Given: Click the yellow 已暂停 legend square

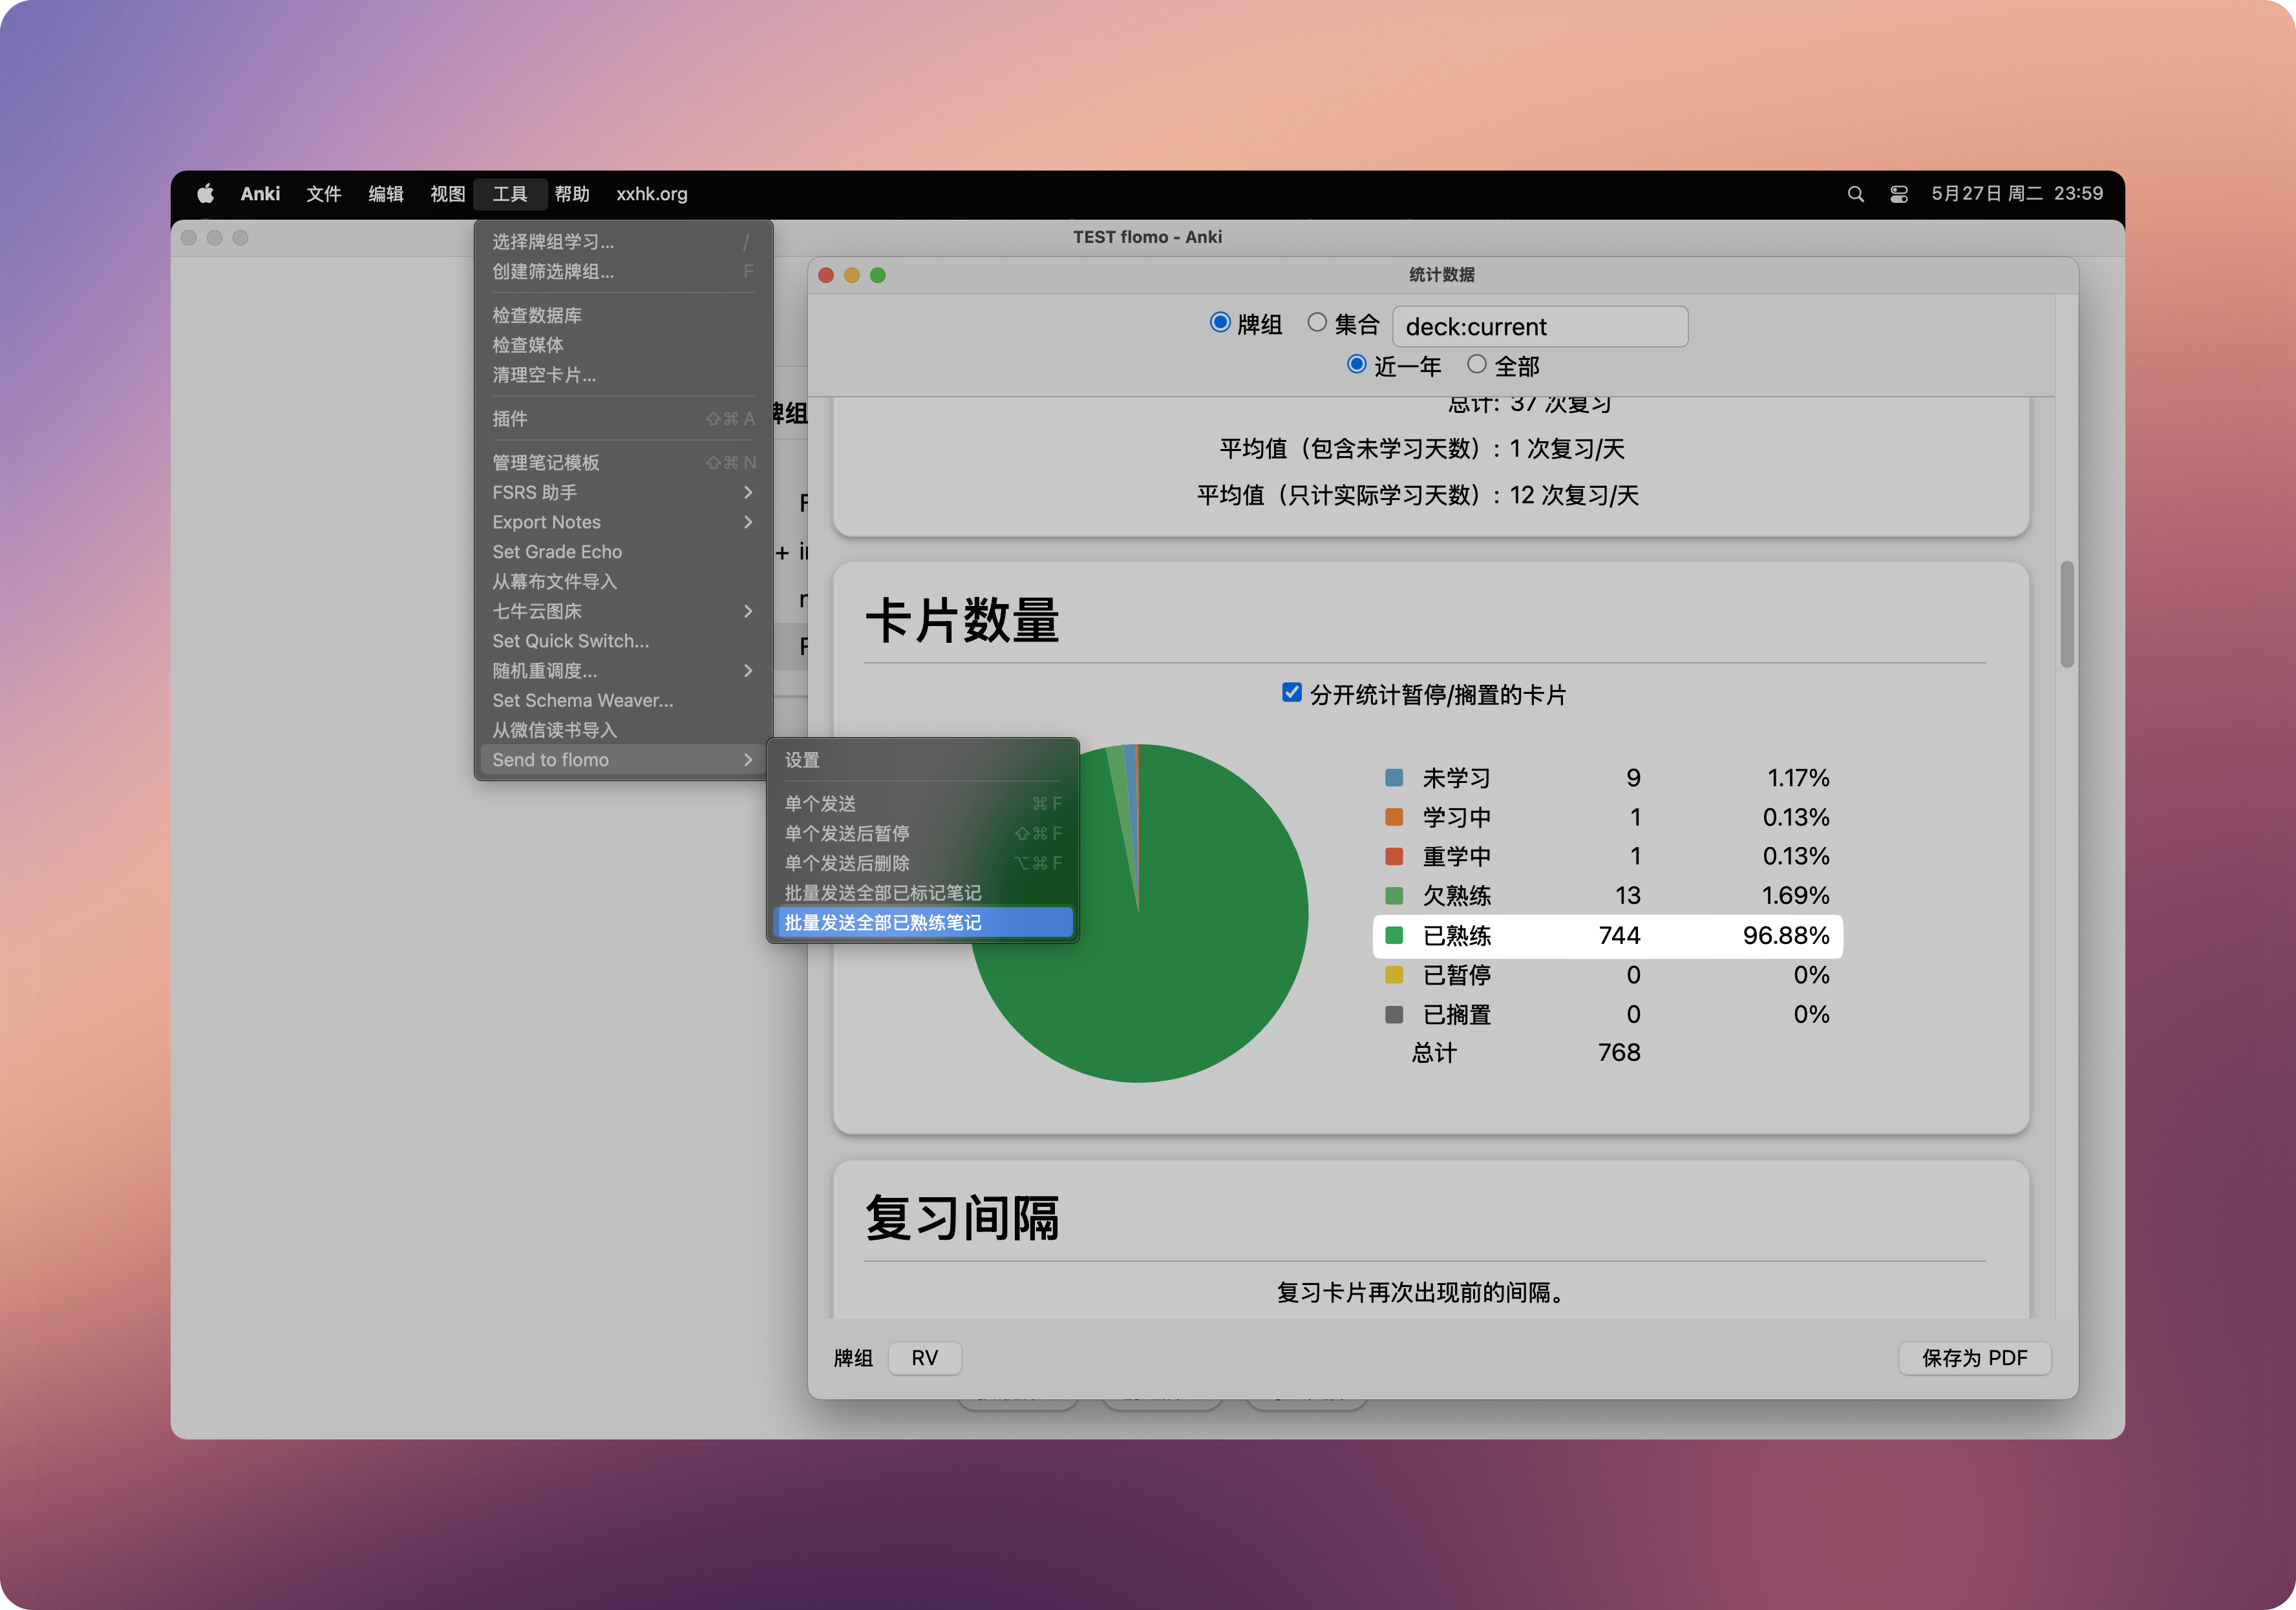Looking at the screenshot, I should 1393,974.
